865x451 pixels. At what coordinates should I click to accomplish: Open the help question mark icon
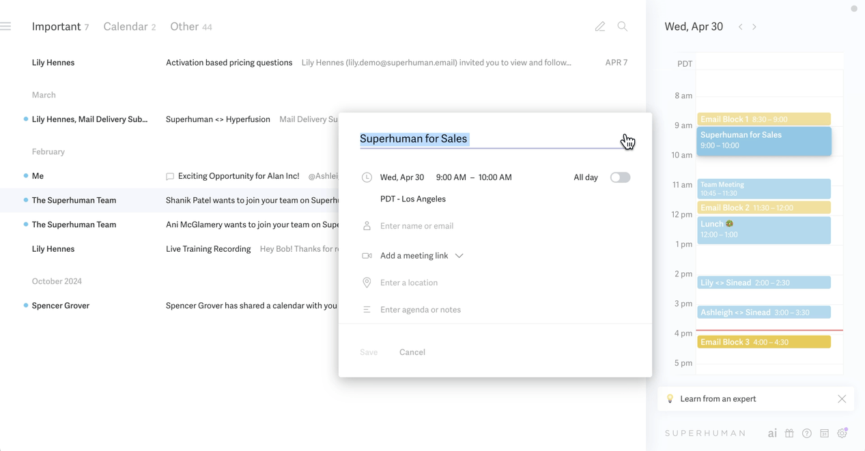pyautogui.click(x=807, y=433)
